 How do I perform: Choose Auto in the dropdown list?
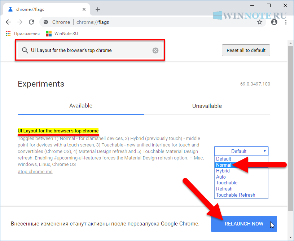coord(241,177)
